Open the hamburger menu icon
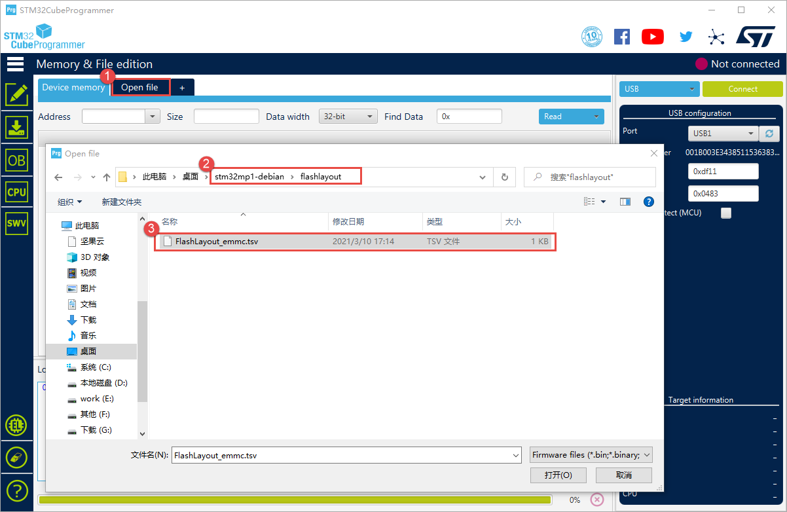 click(x=16, y=64)
